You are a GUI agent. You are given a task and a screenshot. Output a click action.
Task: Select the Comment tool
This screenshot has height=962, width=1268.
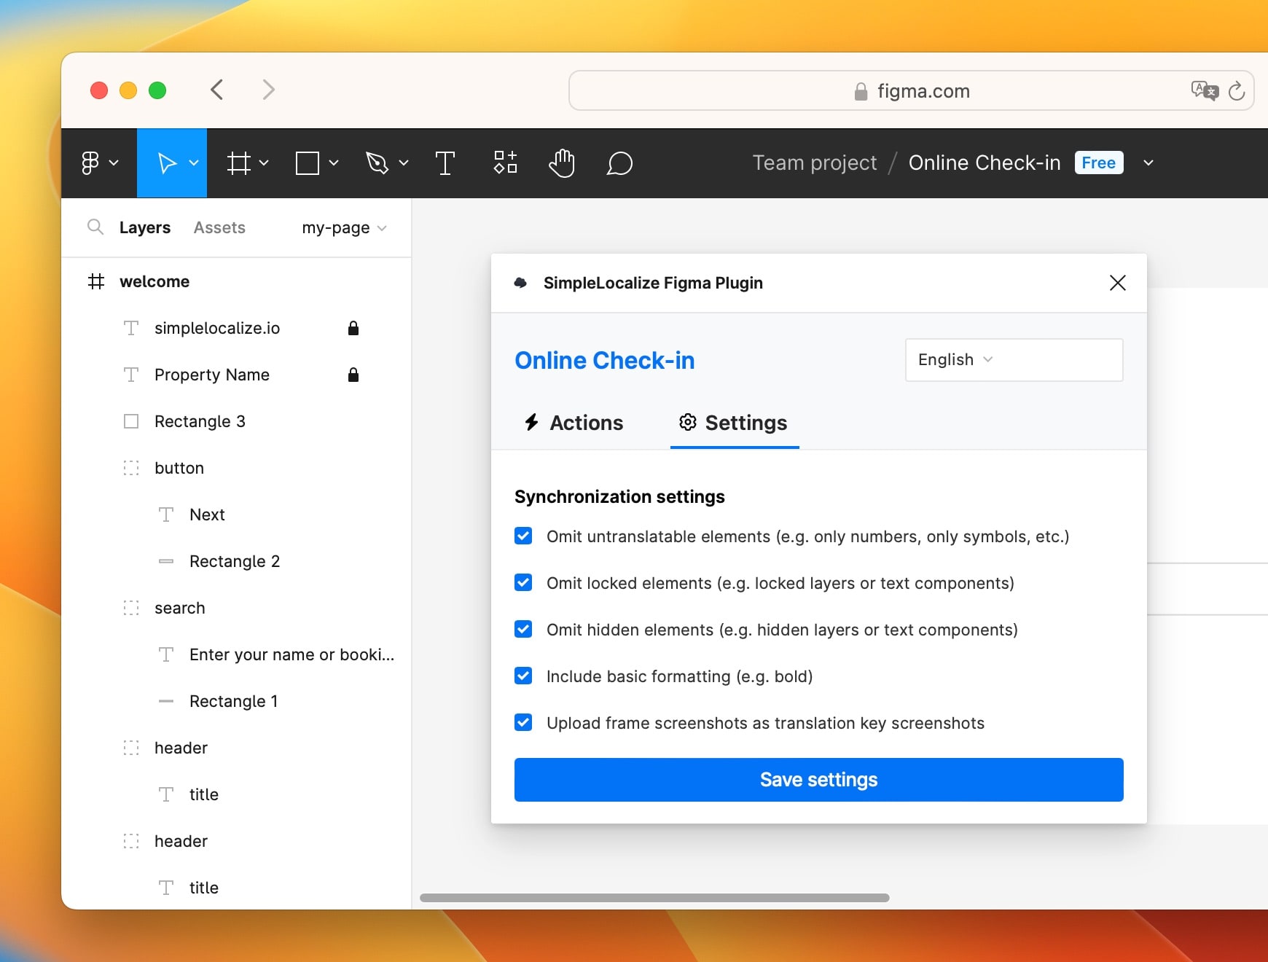[x=619, y=163]
